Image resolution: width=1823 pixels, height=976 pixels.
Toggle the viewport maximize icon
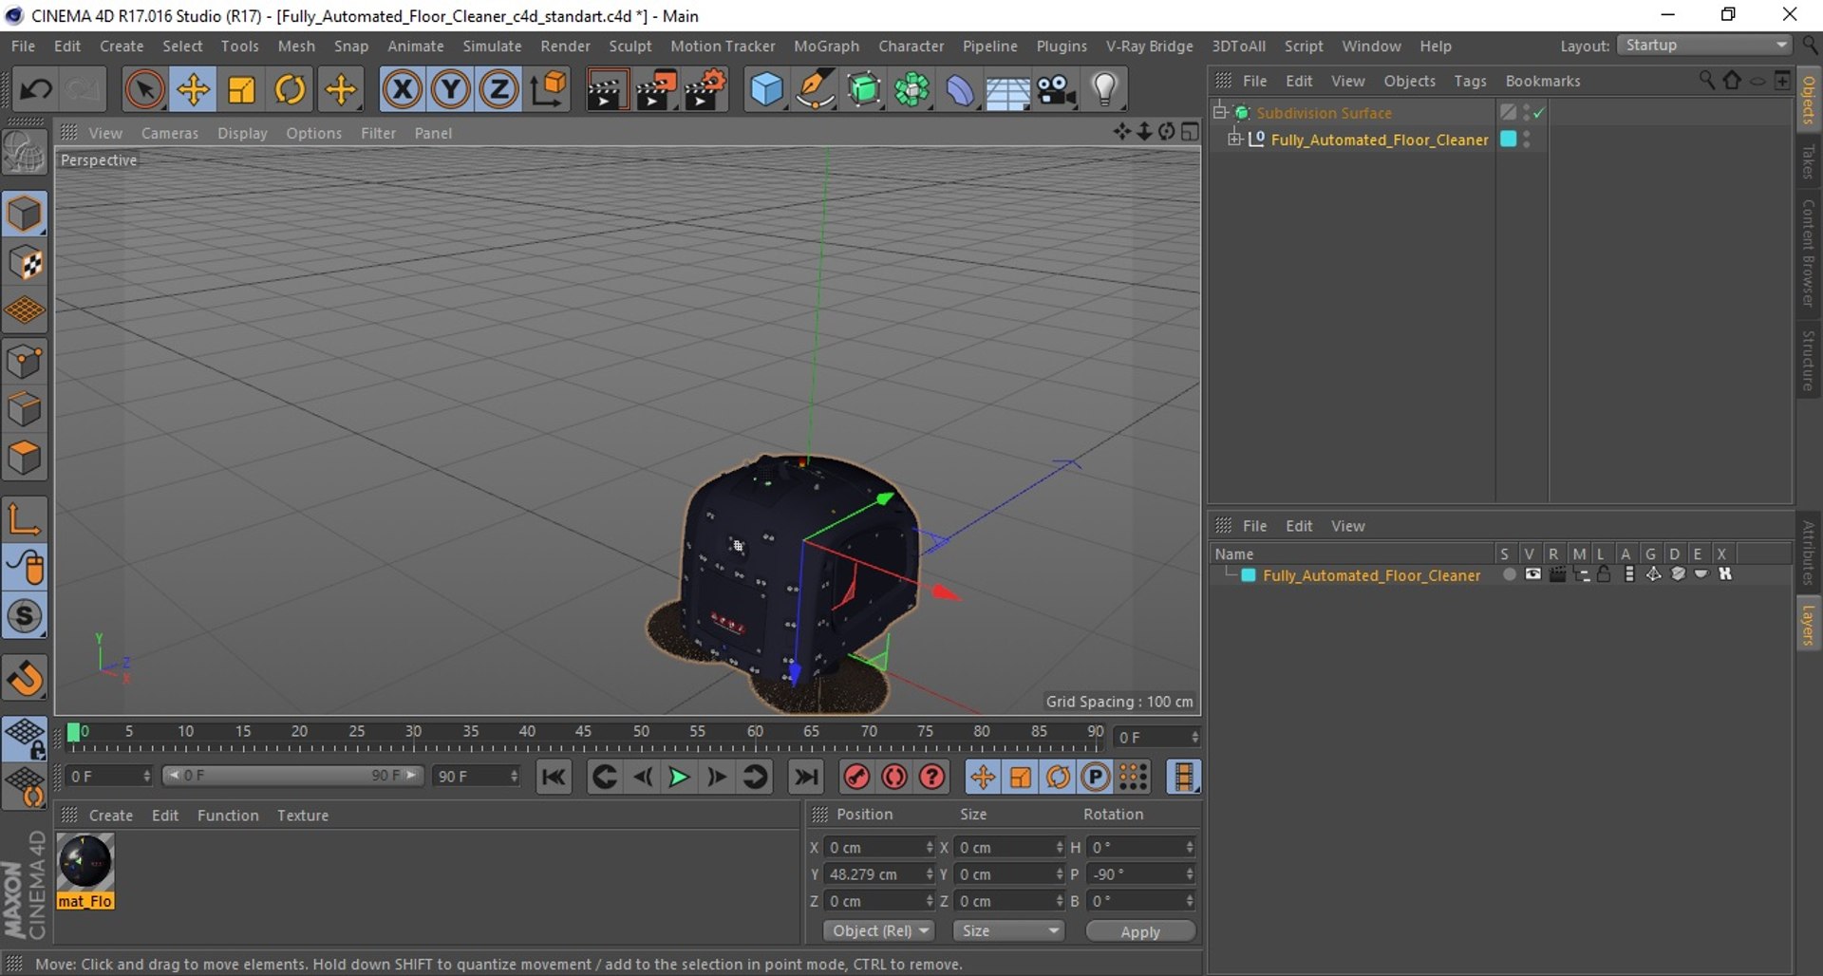click(x=1190, y=132)
